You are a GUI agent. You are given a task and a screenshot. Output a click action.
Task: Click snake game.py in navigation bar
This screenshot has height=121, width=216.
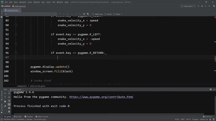click(19, 6)
